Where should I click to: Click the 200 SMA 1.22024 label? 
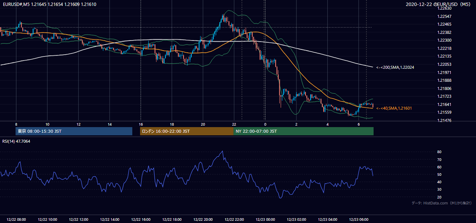(x=395, y=67)
